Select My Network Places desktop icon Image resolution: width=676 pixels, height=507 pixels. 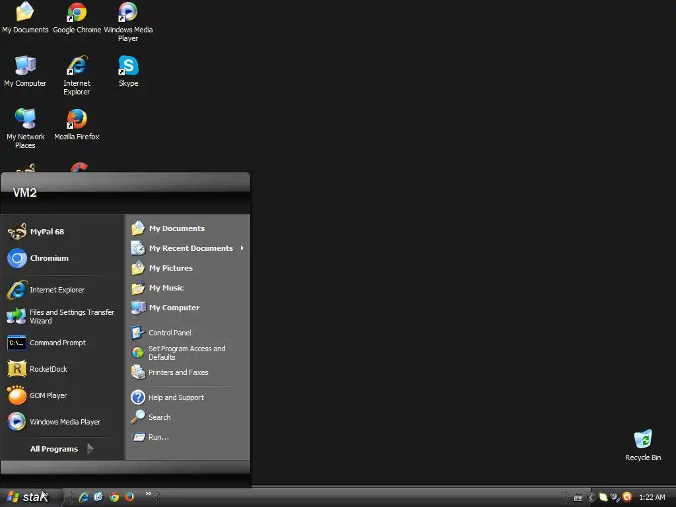tap(26, 129)
